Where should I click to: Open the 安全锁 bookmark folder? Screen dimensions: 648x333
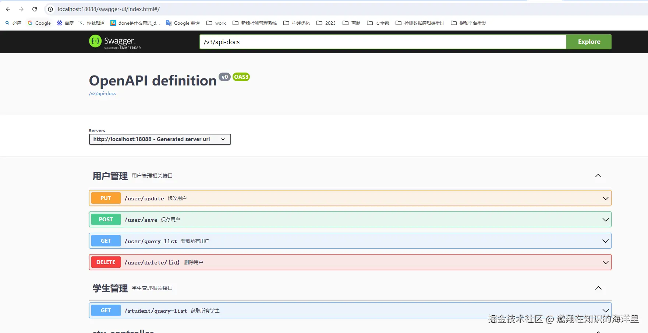click(x=378, y=23)
